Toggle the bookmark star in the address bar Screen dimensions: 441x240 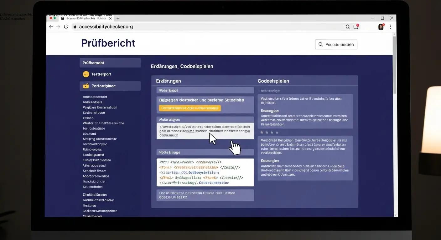click(x=347, y=27)
